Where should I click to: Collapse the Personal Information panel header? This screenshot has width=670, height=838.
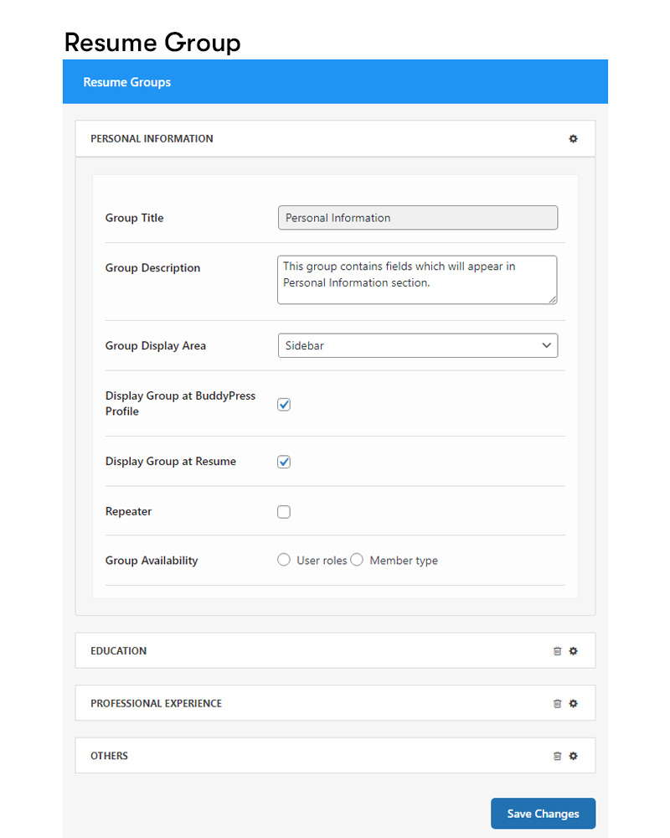tap(335, 139)
